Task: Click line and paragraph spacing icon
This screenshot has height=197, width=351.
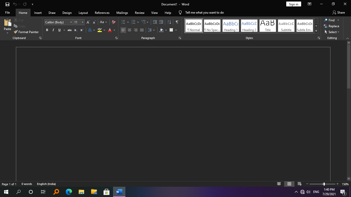Action: click(x=150, y=30)
